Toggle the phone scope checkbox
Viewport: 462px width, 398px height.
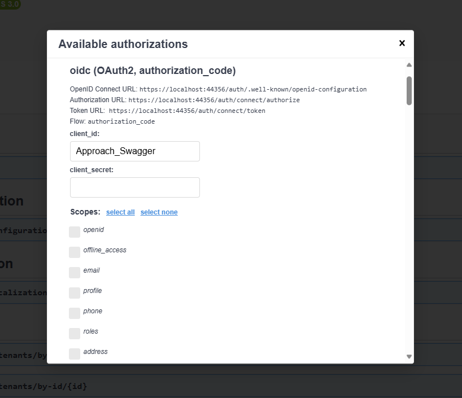pos(75,313)
